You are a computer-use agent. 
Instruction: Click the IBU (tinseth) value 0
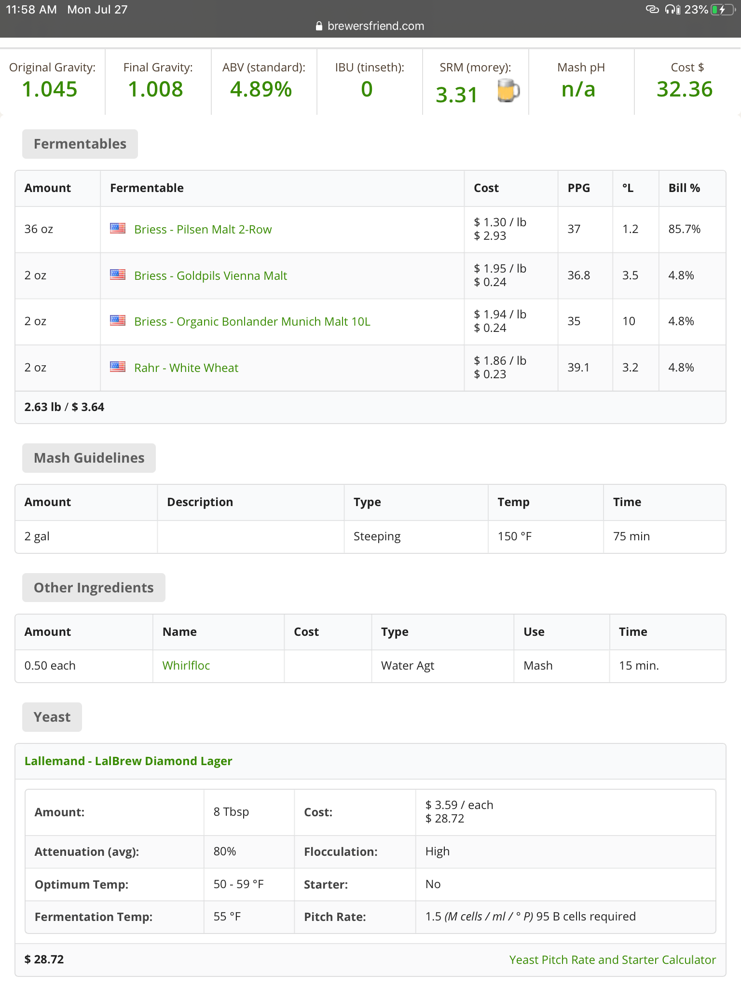point(367,89)
